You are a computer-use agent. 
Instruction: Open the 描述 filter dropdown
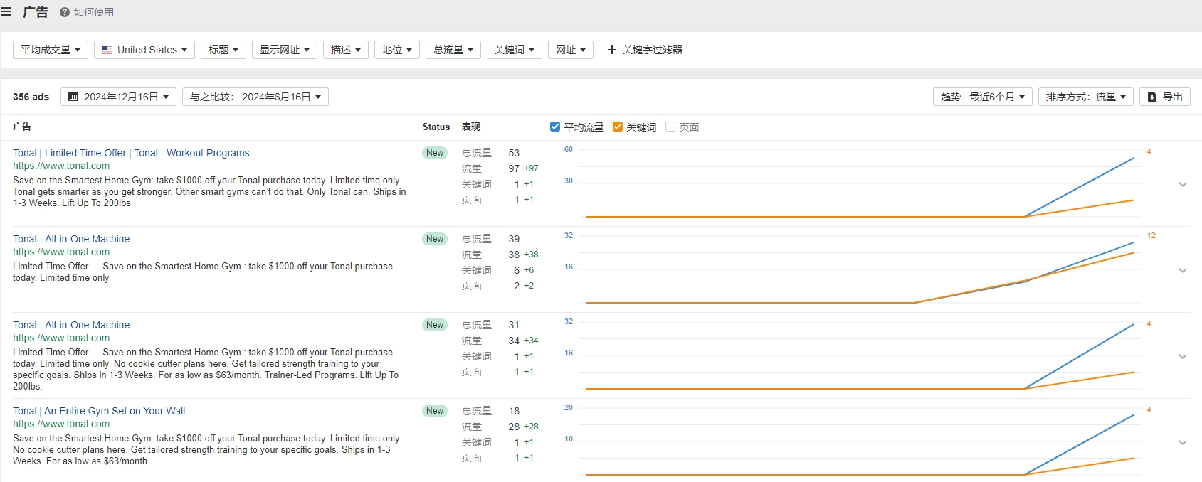346,50
